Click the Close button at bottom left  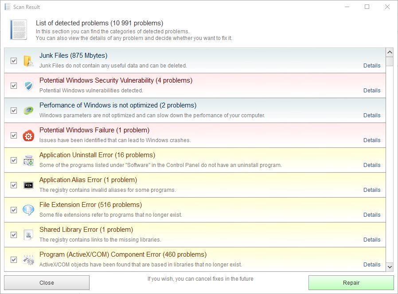point(47,282)
